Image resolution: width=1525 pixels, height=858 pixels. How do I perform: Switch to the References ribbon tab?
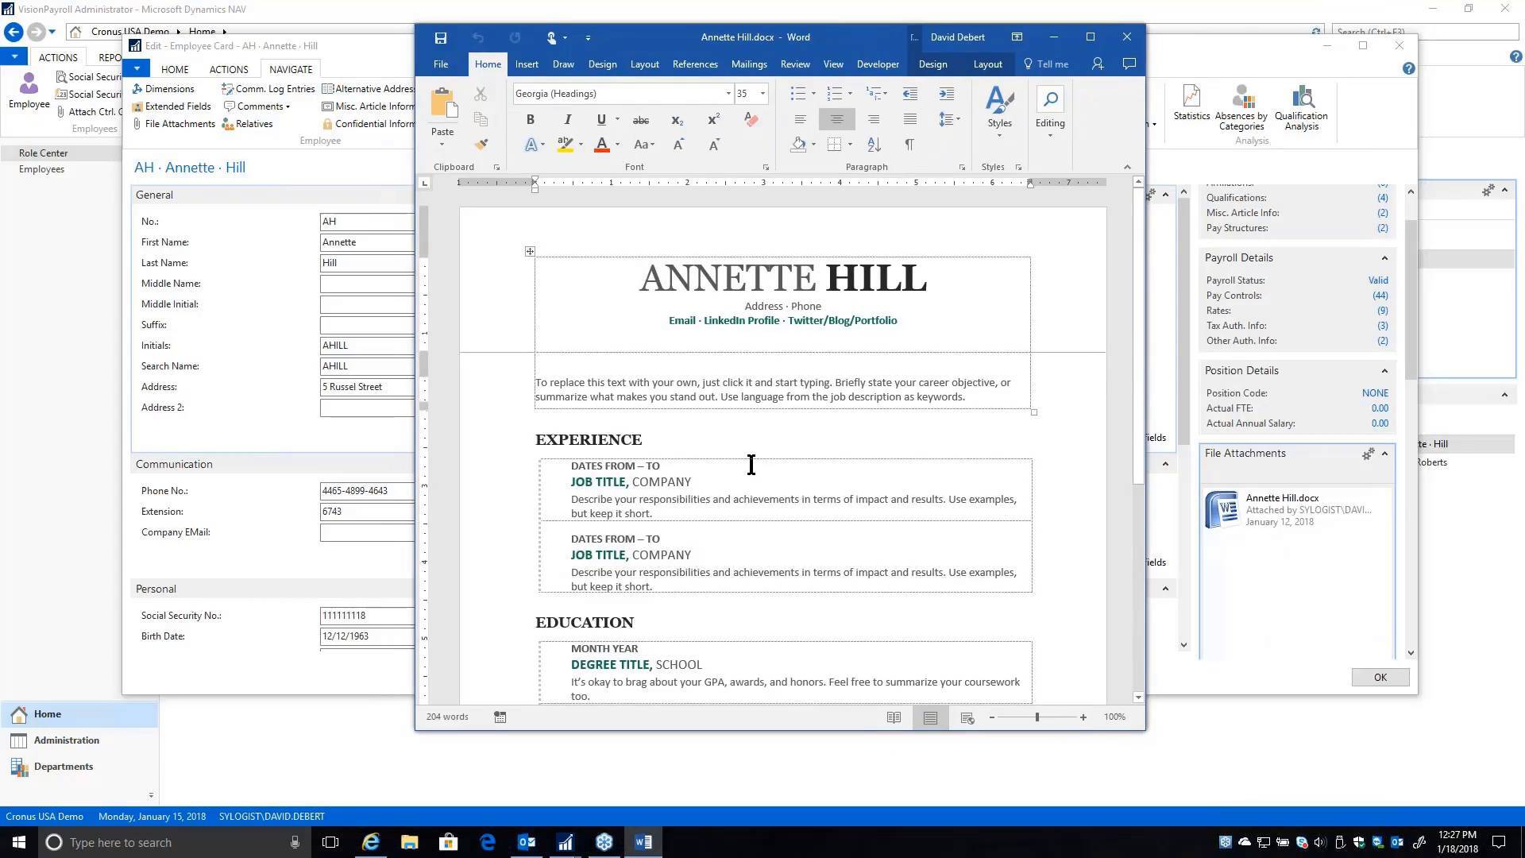[695, 64]
